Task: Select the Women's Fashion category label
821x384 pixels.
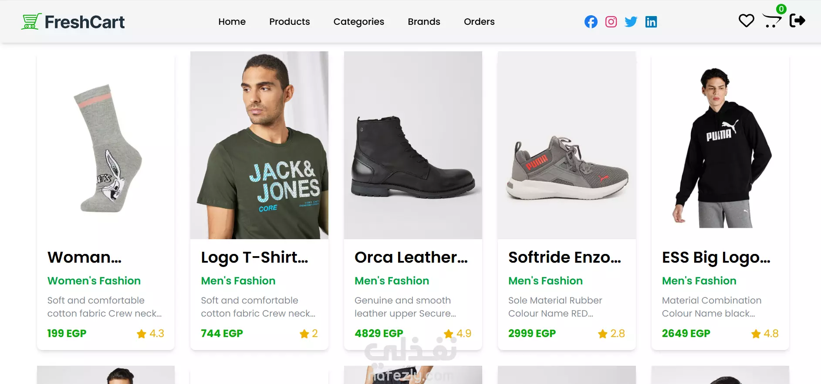Action: click(94, 281)
